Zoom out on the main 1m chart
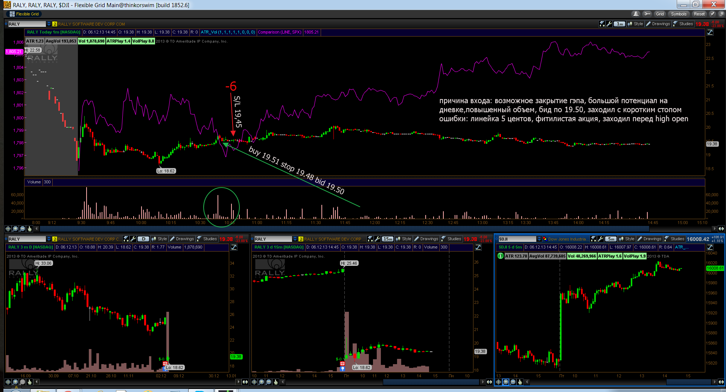The image size is (726, 392). 23,229
